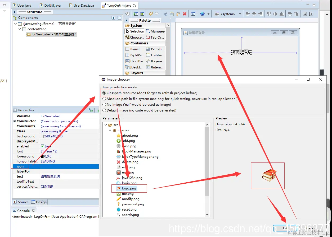The height and width of the screenshot is (237, 332).
Task: Click Expand All icon in Components header
Action: (113, 18)
